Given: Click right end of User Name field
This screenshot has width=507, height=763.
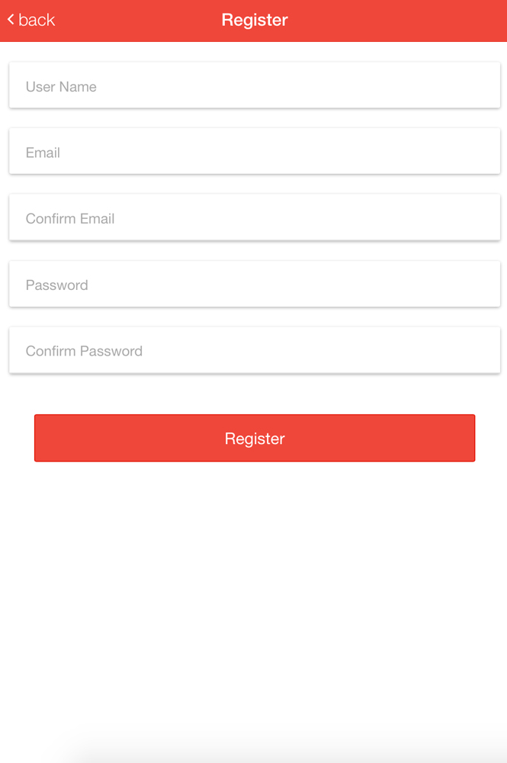Looking at the screenshot, I should [x=473, y=85].
